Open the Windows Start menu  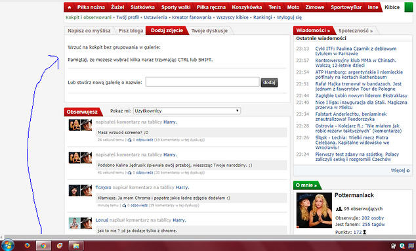click(7, 245)
